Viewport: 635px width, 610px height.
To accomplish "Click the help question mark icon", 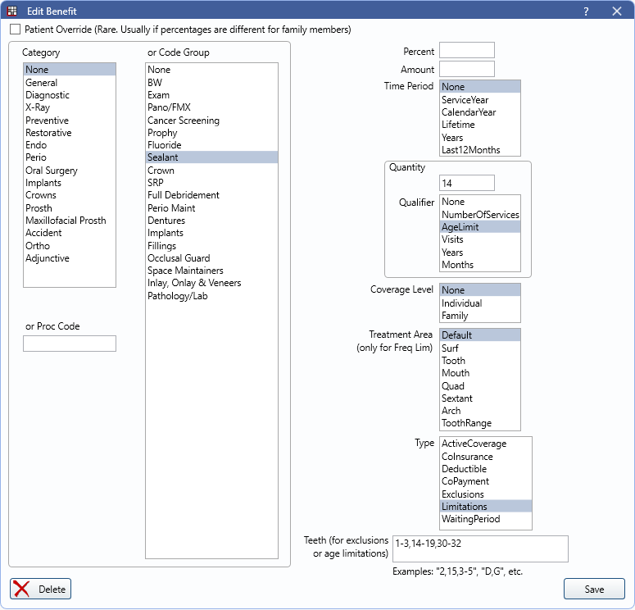I will coord(586,11).
